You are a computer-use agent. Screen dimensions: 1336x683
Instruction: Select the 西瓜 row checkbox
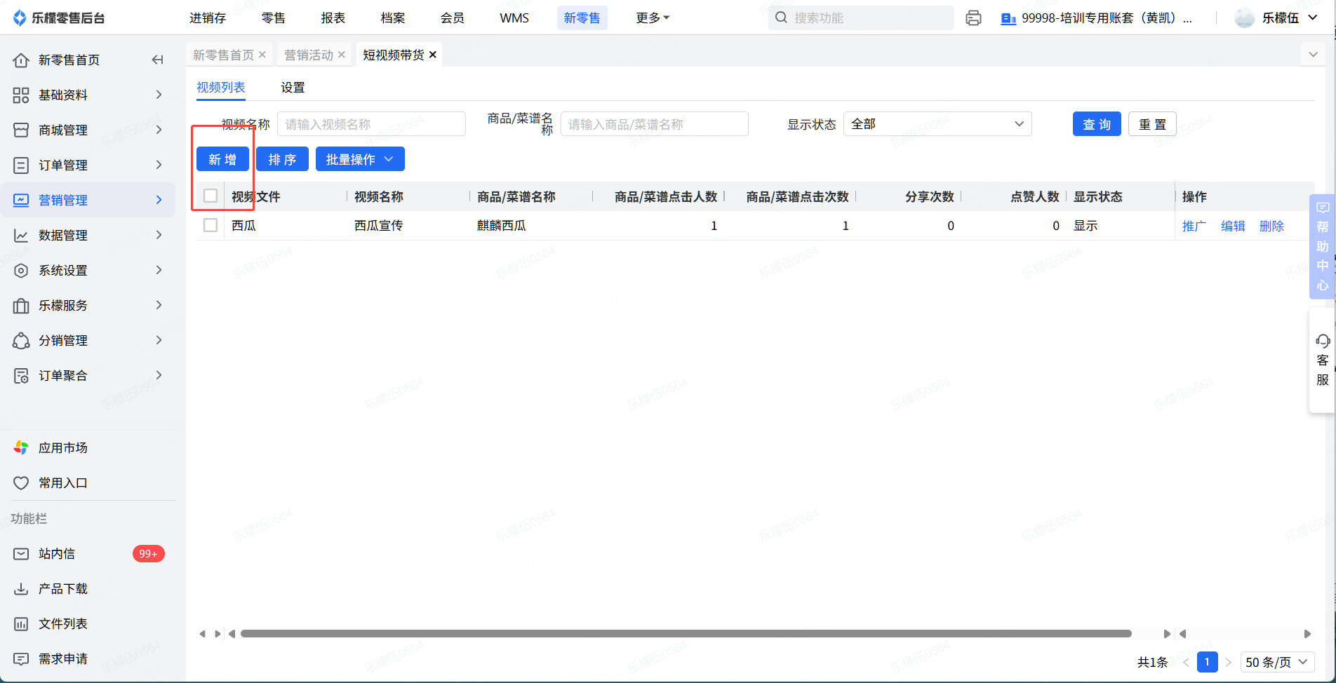click(211, 226)
